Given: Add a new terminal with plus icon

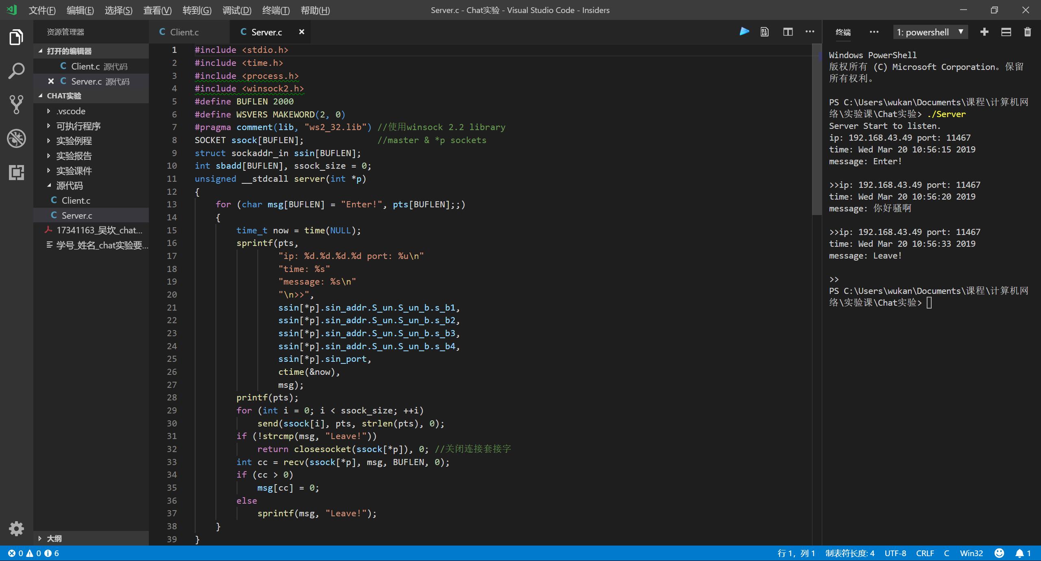Looking at the screenshot, I should pos(984,32).
